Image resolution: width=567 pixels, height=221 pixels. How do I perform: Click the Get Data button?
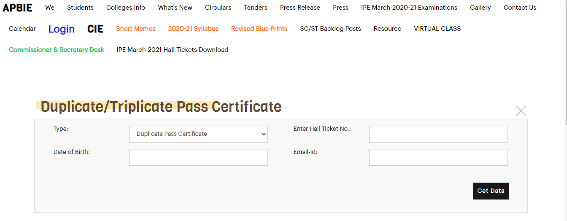[x=491, y=191]
